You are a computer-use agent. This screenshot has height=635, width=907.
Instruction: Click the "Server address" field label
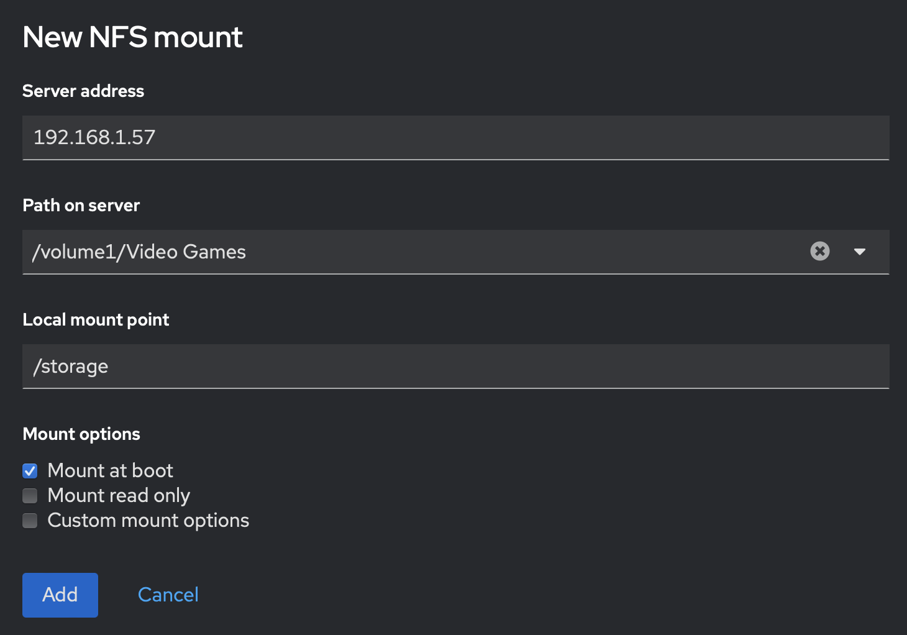(x=83, y=91)
